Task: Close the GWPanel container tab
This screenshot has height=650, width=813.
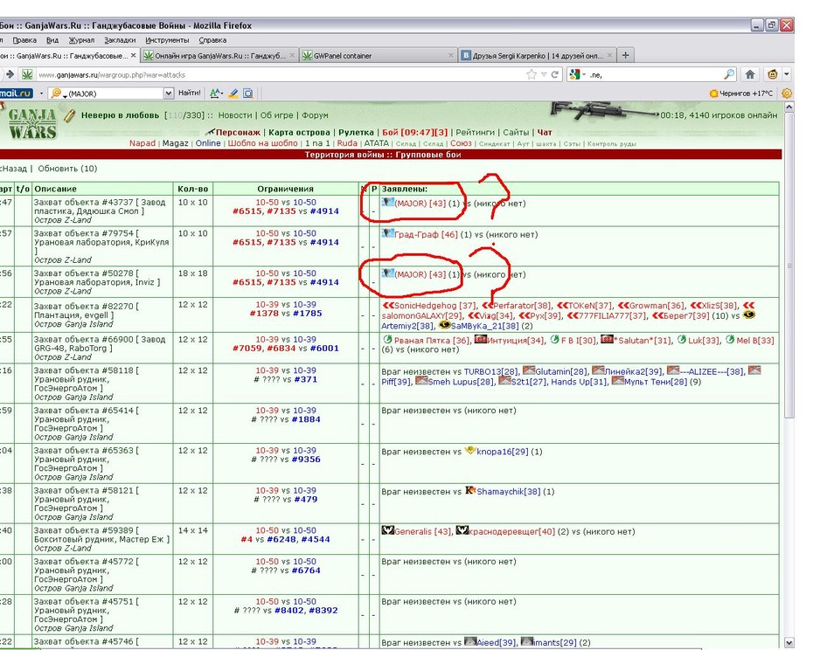Action: (x=450, y=55)
